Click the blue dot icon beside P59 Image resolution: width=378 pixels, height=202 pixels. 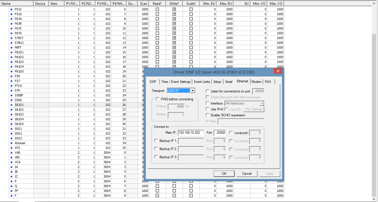pyautogui.click(x=11, y=76)
